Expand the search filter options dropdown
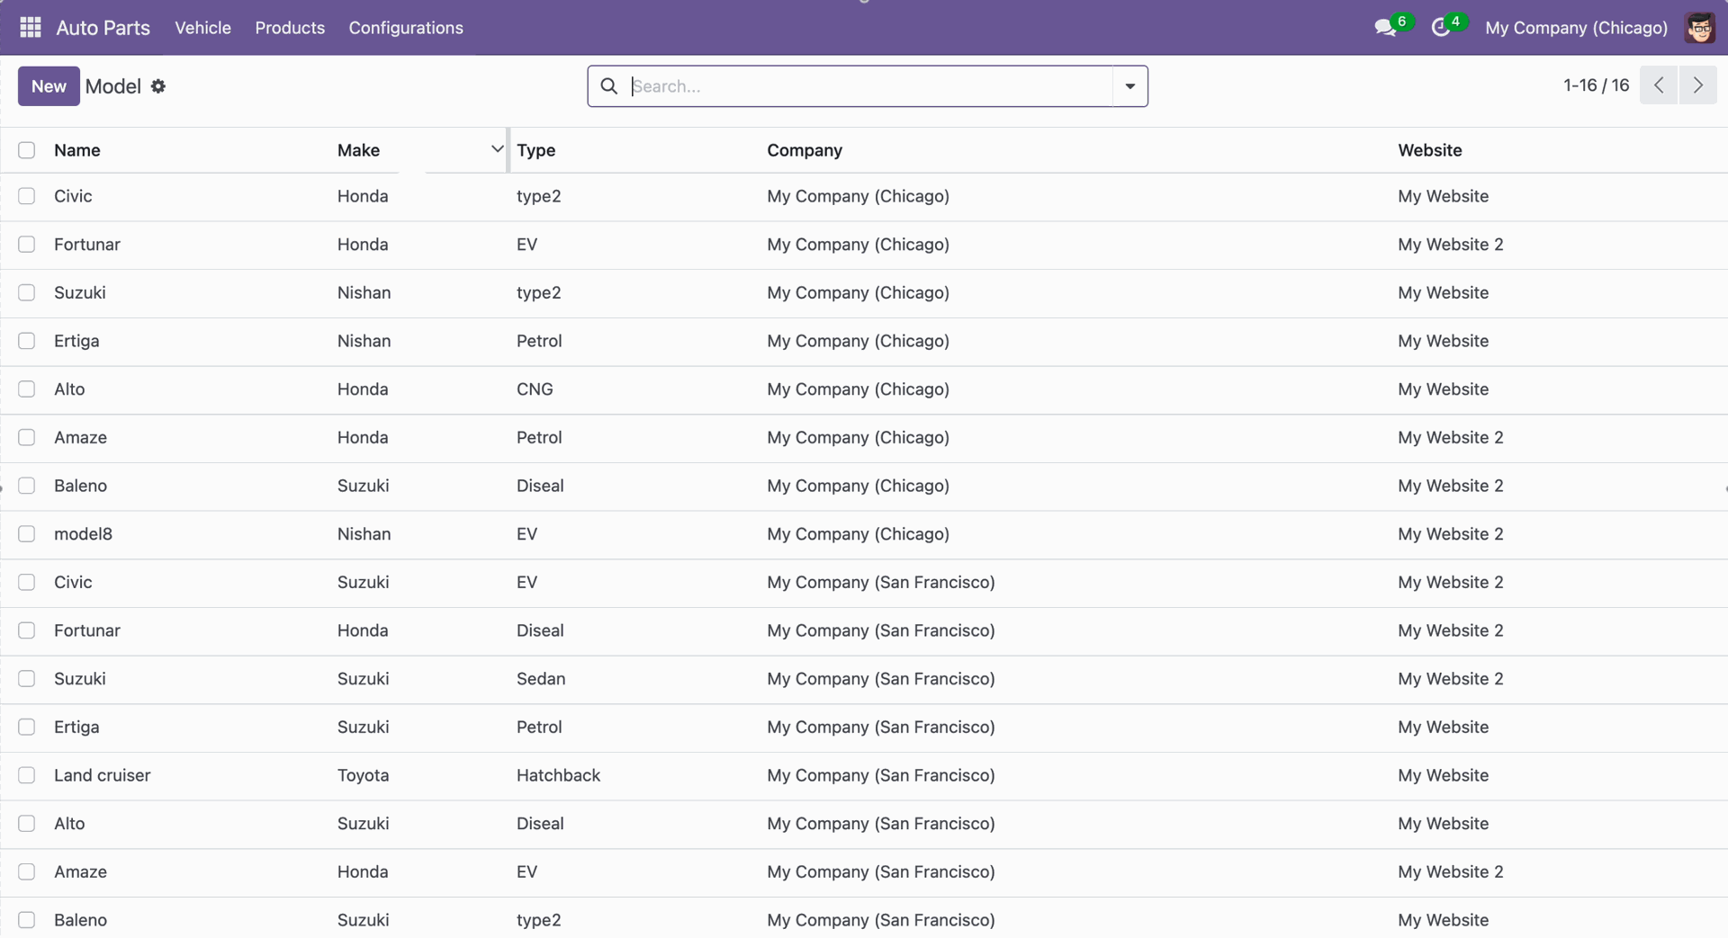 coord(1129,86)
